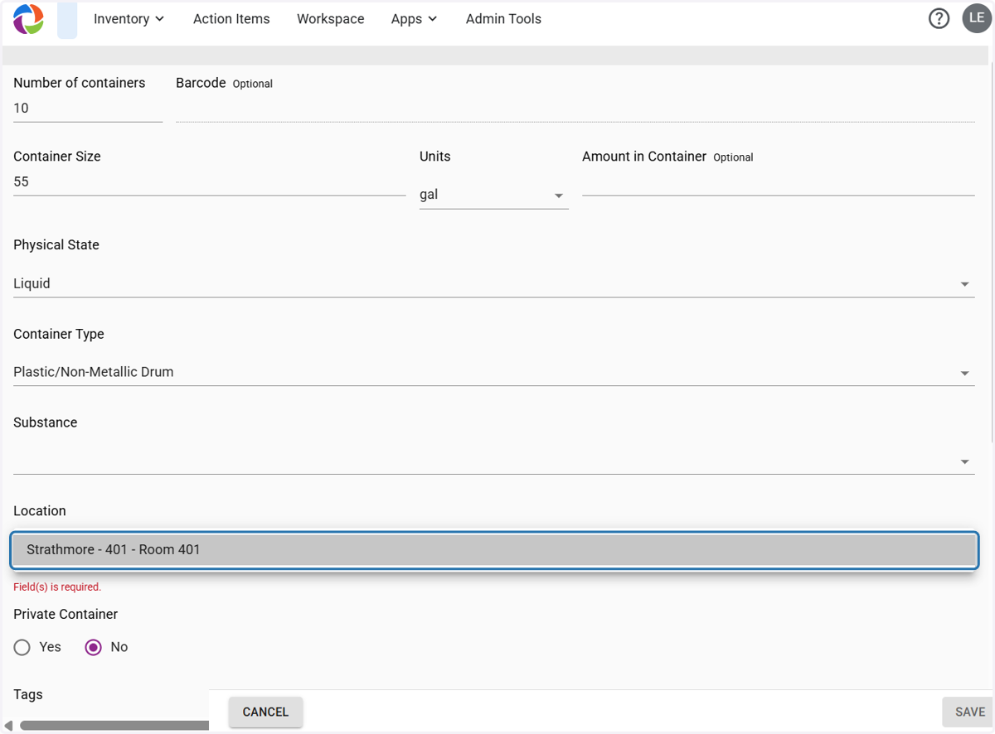Open Workspace page

[330, 19]
